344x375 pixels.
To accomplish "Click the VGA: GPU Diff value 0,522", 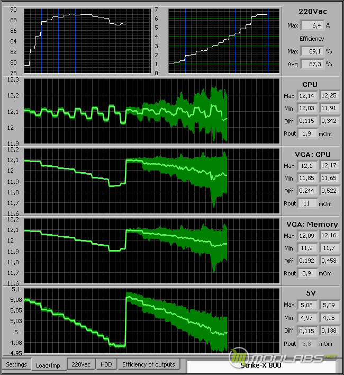I will click(329, 191).
